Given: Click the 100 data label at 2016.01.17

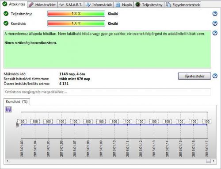Looking at the screenshot, I should [x=207, y=122].
